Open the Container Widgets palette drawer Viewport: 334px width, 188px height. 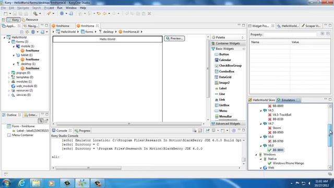pos(228,43)
